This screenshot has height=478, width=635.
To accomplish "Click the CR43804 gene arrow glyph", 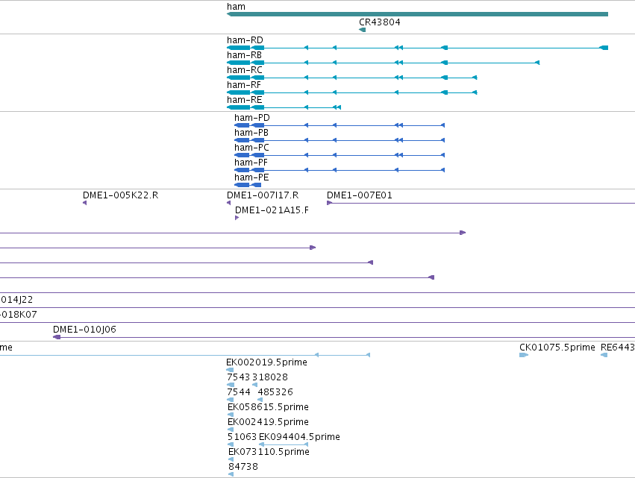I will [362, 30].
